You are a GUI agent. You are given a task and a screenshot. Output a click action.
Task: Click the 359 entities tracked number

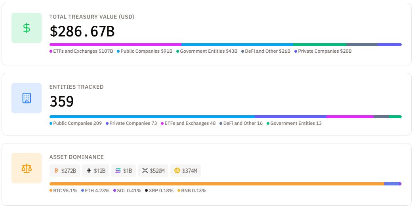click(61, 102)
